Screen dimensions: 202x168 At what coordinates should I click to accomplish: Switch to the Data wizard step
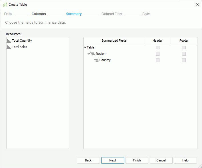(x=8, y=14)
